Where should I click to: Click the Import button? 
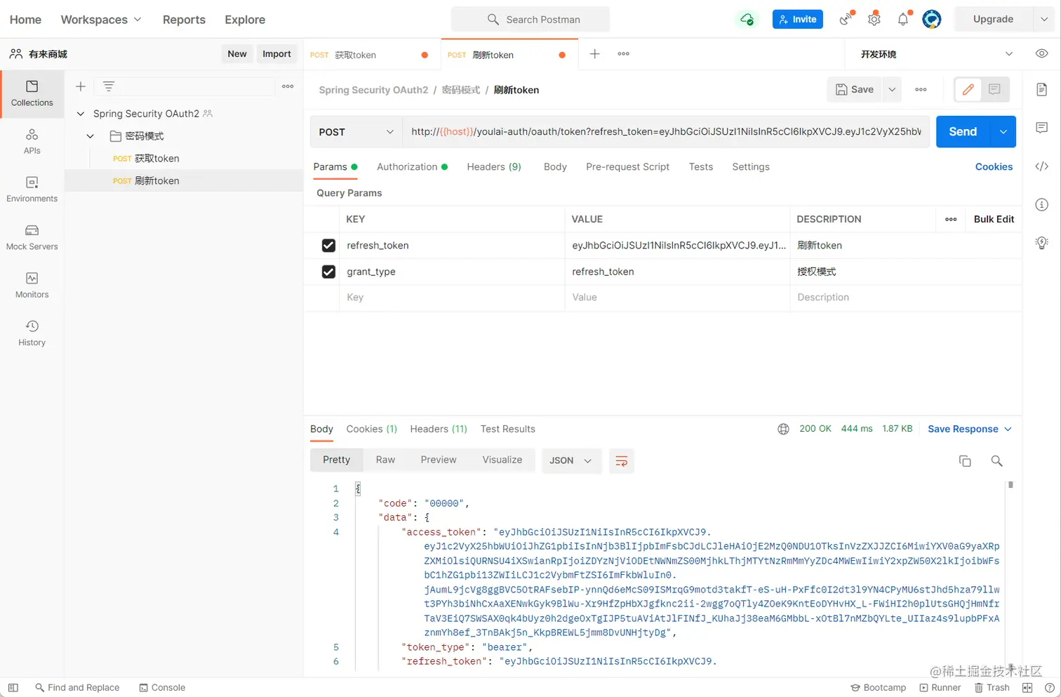pyautogui.click(x=276, y=54)
